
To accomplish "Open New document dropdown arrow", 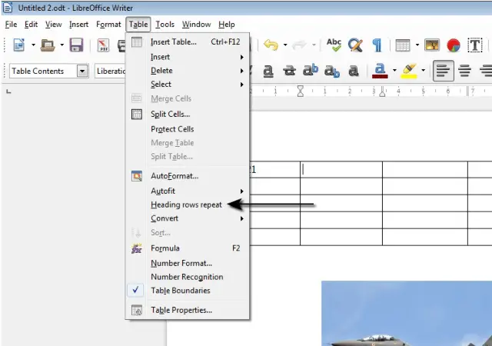I will tap(33, 45).
